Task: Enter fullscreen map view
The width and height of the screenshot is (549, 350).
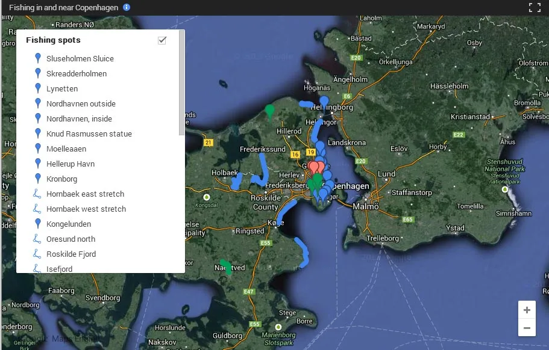Action: point(534,7)
